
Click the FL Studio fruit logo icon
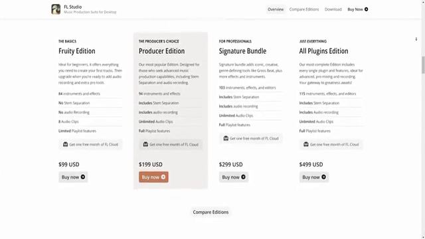tap(56, 9)
